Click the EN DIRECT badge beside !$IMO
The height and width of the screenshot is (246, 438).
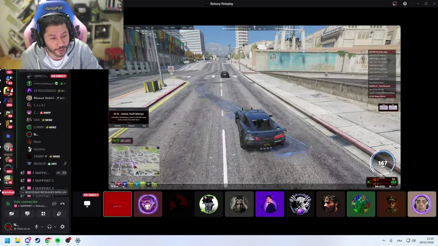[59, 76]
